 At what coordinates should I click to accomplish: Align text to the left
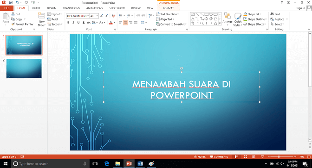pos(120,23)
